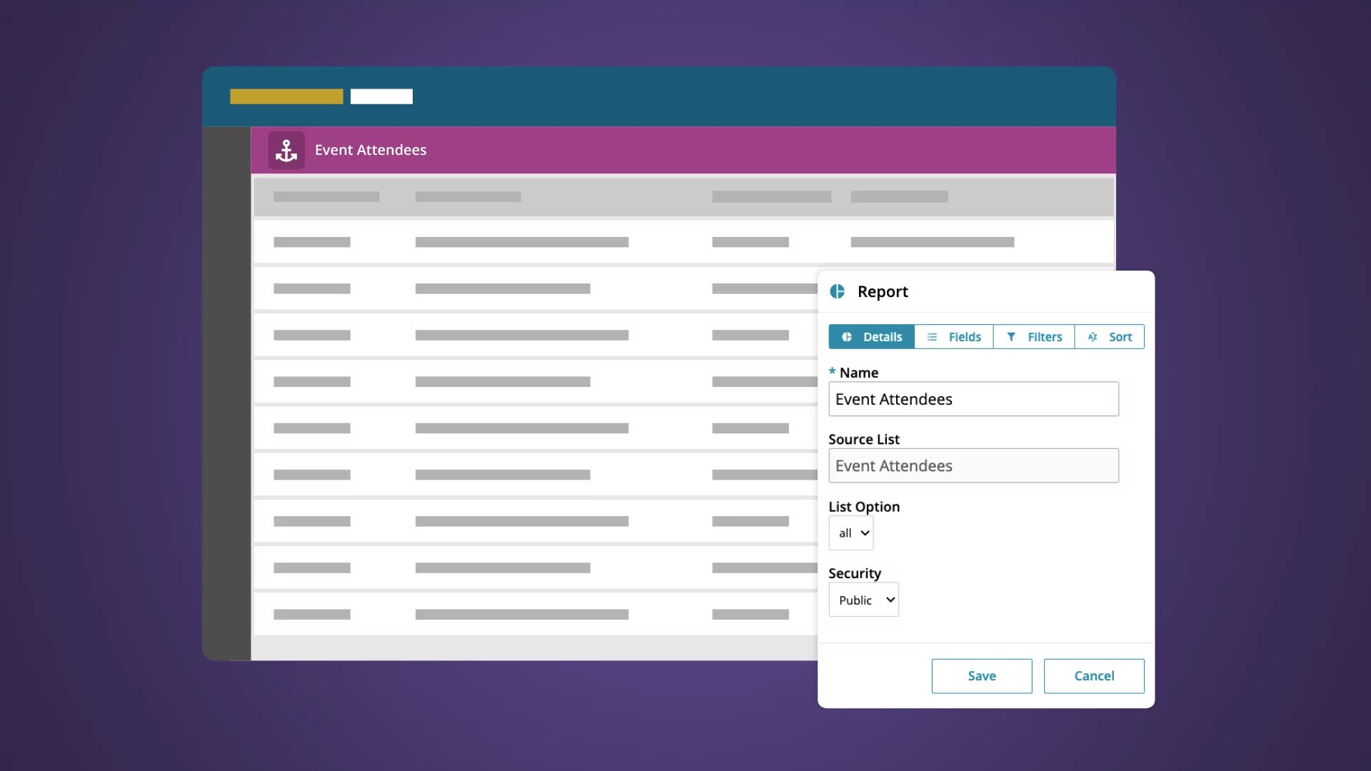Screen dimensions: 1371x771
Task: Open the List Option dropdown showing all
Action: tap(850, 533)
